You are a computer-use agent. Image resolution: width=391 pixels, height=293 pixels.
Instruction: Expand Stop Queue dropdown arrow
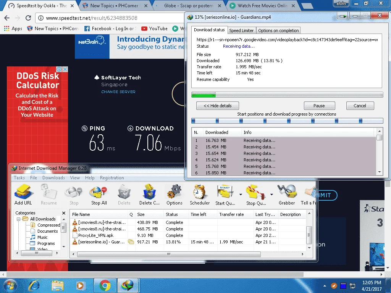click(x=271, y=194)
